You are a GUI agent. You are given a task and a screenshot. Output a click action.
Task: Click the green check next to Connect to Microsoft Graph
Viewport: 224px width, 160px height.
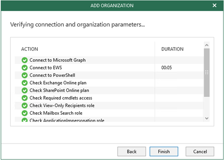pos(25,60)
